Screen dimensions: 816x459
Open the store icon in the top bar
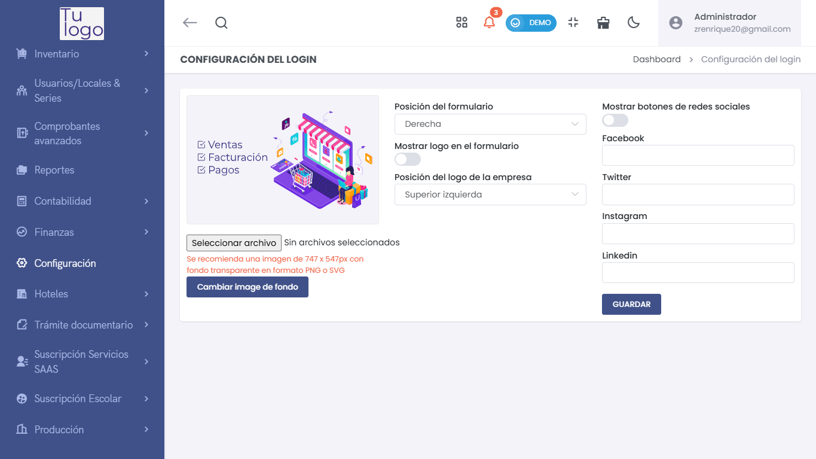(603, 23)
